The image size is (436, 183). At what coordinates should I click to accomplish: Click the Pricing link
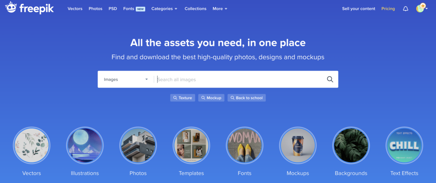(x=388, y=9)
